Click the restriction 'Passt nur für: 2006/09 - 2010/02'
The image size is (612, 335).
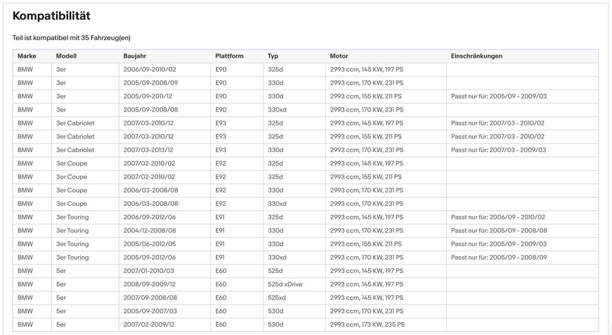click(498, 217)
